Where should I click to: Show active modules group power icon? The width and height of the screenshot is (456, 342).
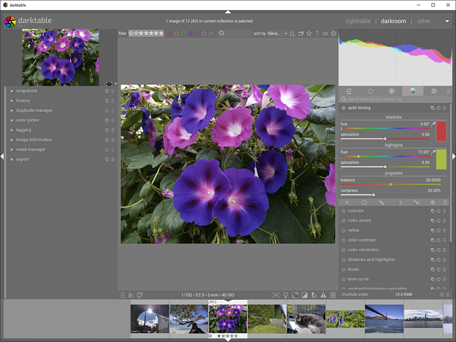click(x=370, y=91)
